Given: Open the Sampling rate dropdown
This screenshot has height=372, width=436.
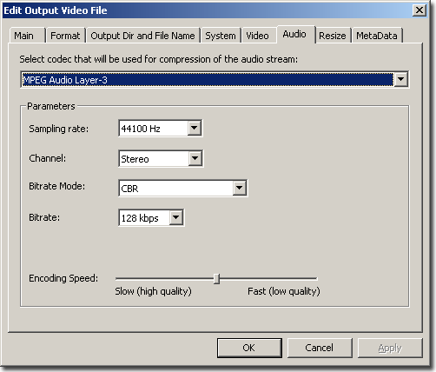Looking at the screenshot, I should point(161,128).
